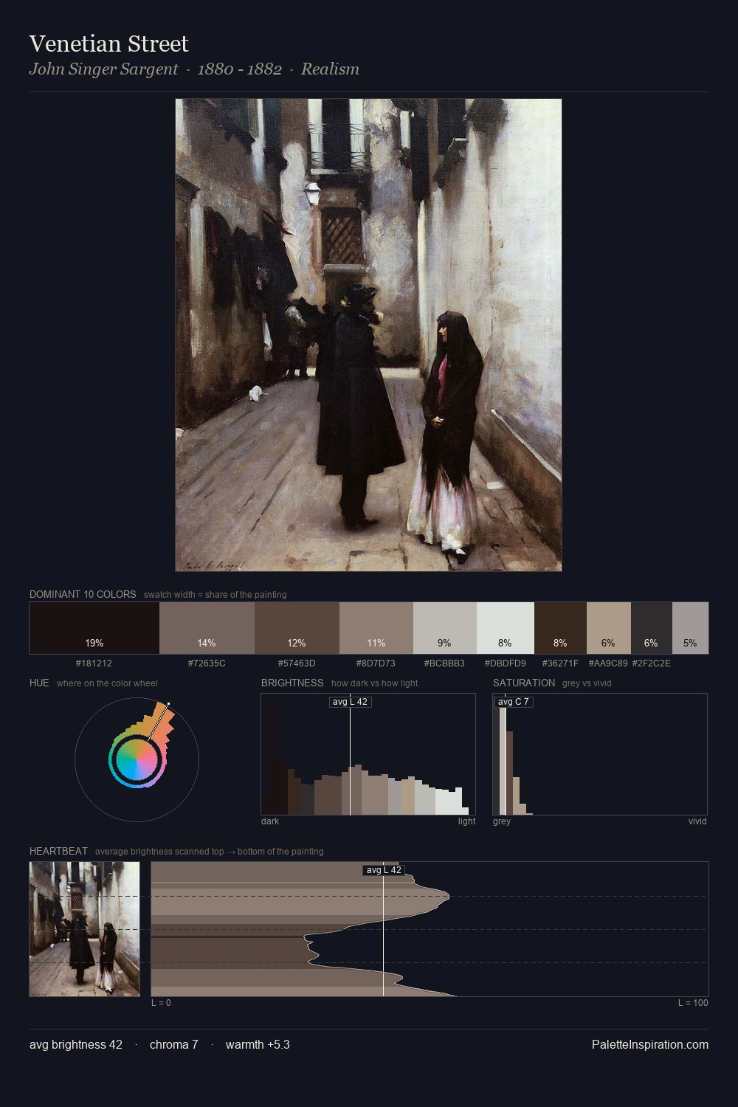Image resolution: width=738 pixels, height=1107 pixels.
Task: Click the 'SATURATION' section heading
Action: (x=524, y=683)
